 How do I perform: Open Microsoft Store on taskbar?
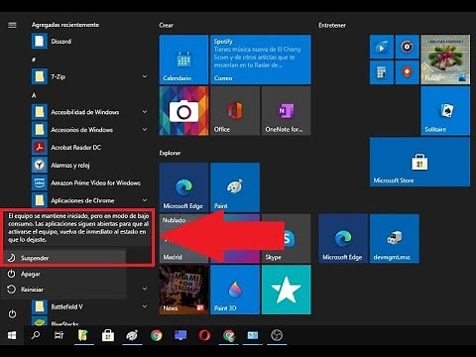(108, 335)
